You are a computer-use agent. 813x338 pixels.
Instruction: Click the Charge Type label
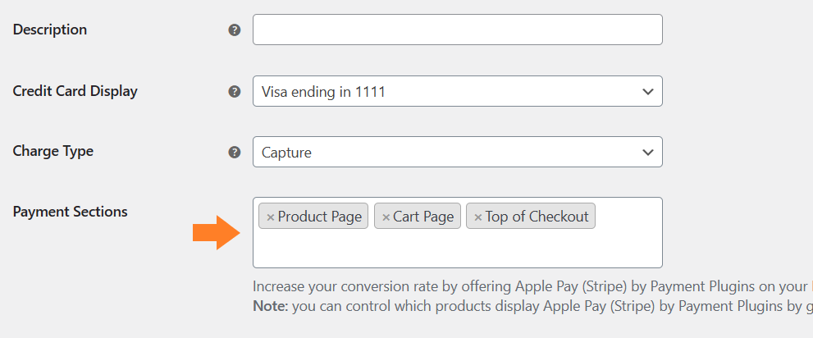click(x=53, y=152)
